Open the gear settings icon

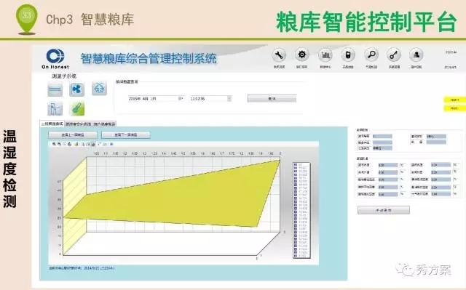point(301,55)
